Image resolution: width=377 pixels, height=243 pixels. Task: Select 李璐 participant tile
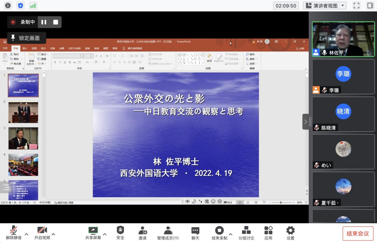click(343, 77)
